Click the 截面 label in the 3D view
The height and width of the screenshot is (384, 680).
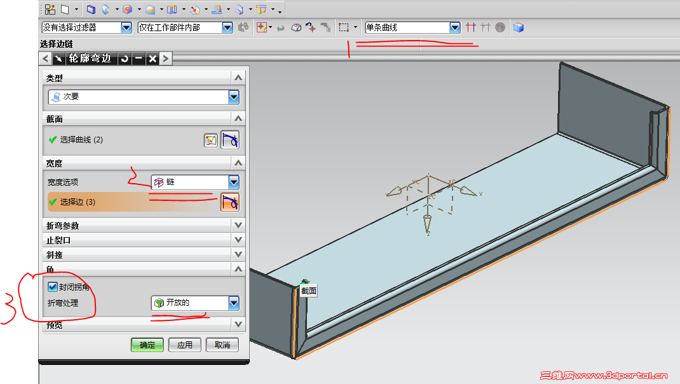coord(309,291)
